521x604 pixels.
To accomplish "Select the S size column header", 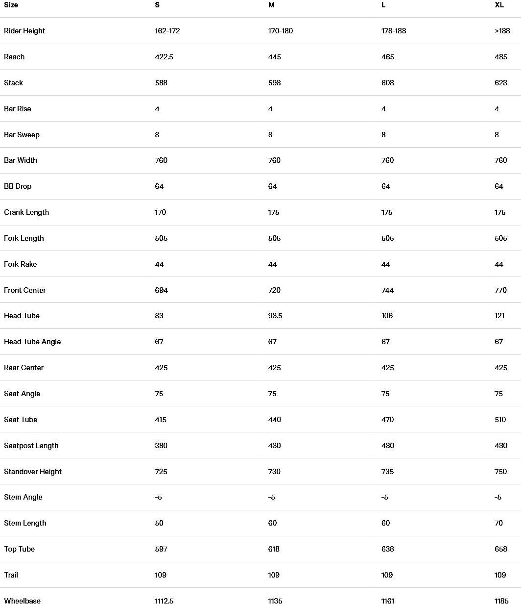I will tap(157, 5).
